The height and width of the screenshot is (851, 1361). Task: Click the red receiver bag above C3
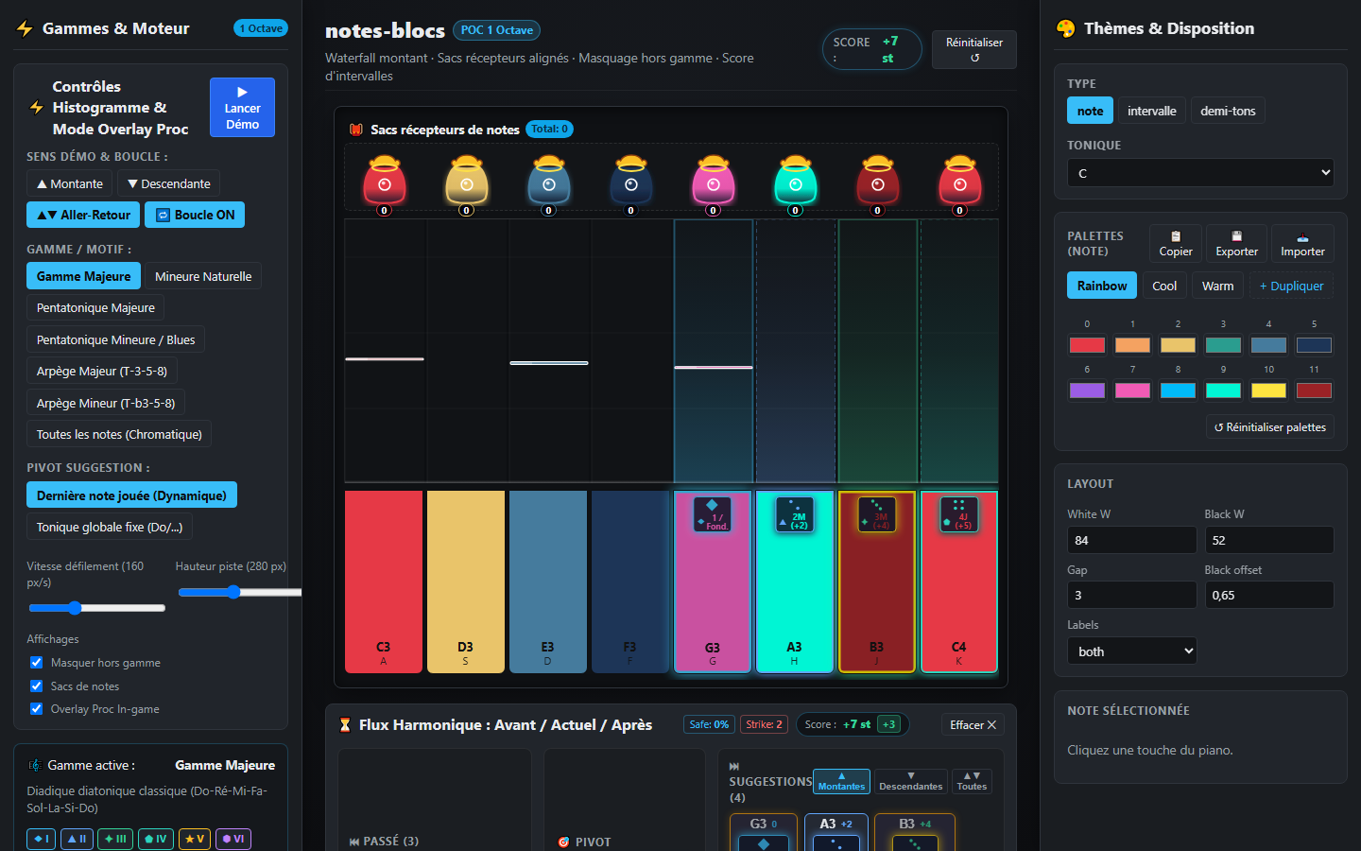tap(385, 181)
